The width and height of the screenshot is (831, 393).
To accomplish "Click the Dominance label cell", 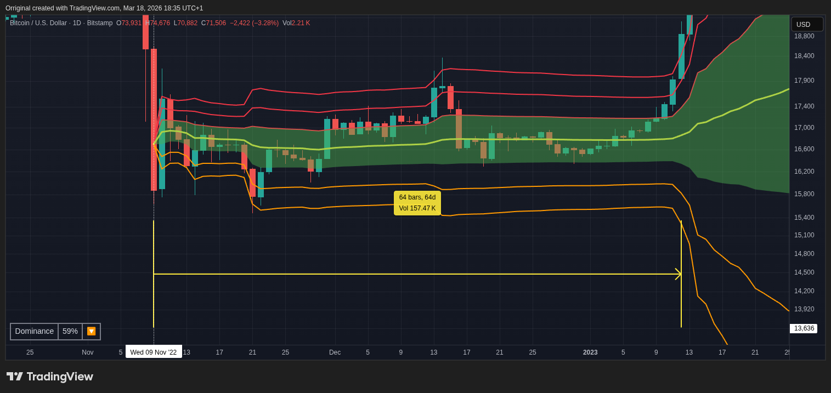I will coord(35,331).
